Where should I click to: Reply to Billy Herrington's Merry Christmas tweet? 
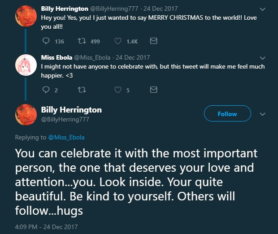[46, 41]
